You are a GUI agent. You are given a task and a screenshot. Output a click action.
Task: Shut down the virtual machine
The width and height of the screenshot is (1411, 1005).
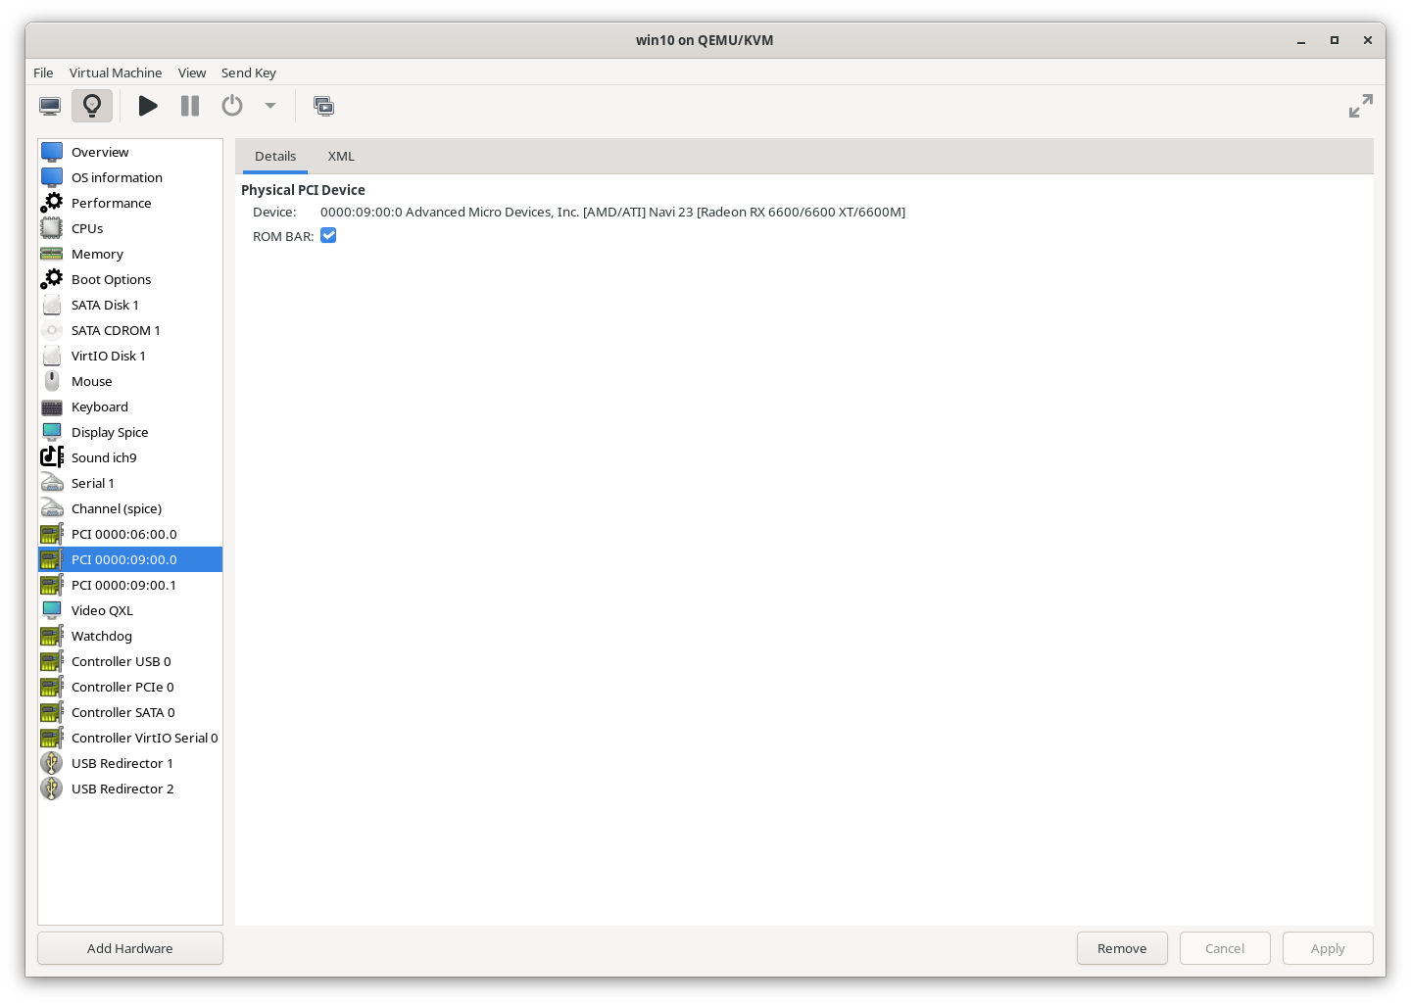[232, 106]
